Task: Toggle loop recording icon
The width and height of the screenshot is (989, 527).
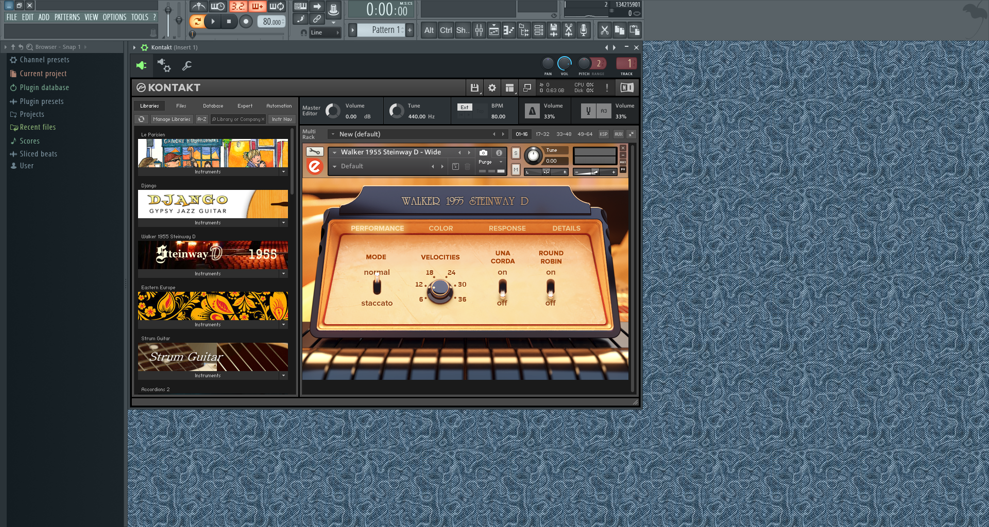Action: [x=277, y=7]
